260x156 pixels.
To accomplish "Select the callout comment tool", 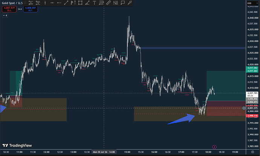I will click(x=123, y=3).
